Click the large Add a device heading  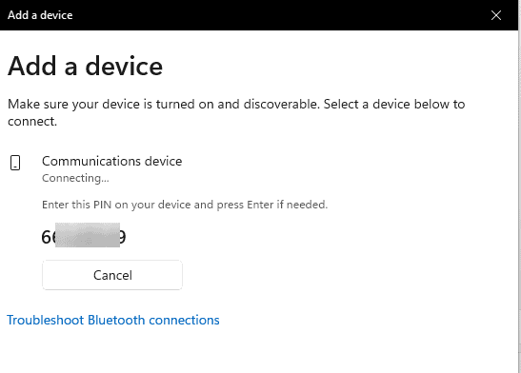tap(86, 67)
